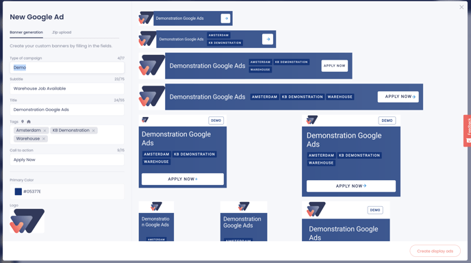471x263 pixels.
Task: Open the red Feedback side tab
Action: [468, 130]
